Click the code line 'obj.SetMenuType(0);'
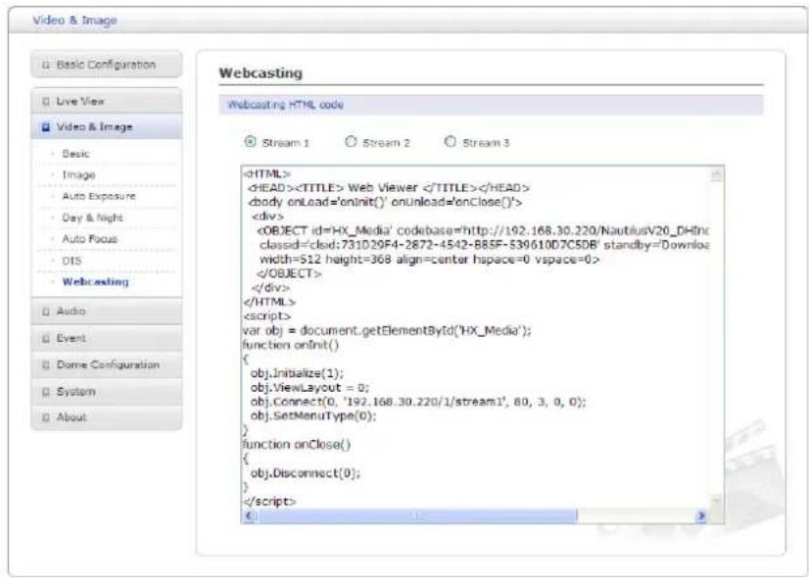 (x=313, y=416)
